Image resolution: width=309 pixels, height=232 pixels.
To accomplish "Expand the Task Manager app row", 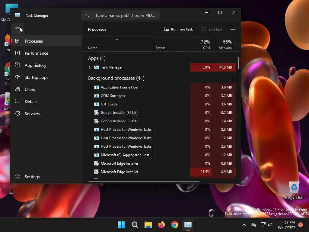I will (90, 67).
